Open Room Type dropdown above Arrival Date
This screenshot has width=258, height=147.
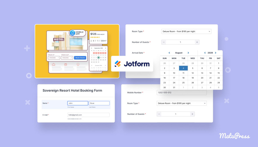pos(186,31)
